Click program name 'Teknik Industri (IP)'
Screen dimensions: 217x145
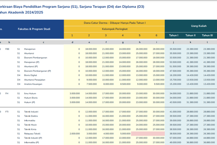[33, 138]
